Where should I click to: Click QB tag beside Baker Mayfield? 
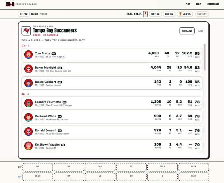[60, 68]
